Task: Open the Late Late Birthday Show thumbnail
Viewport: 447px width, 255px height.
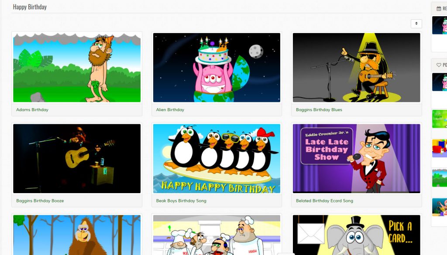Action: pyautogui.click(x=356, y=159)
